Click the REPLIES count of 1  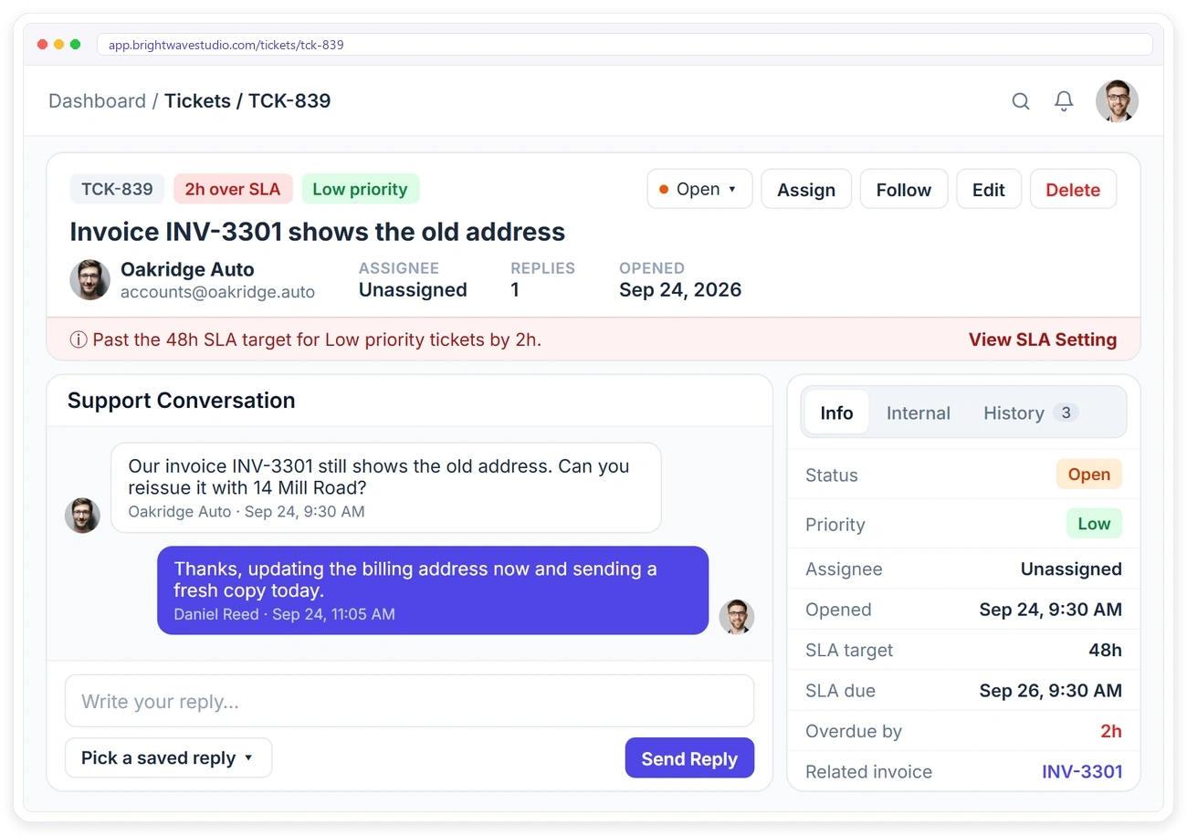(x=515, y=290)
